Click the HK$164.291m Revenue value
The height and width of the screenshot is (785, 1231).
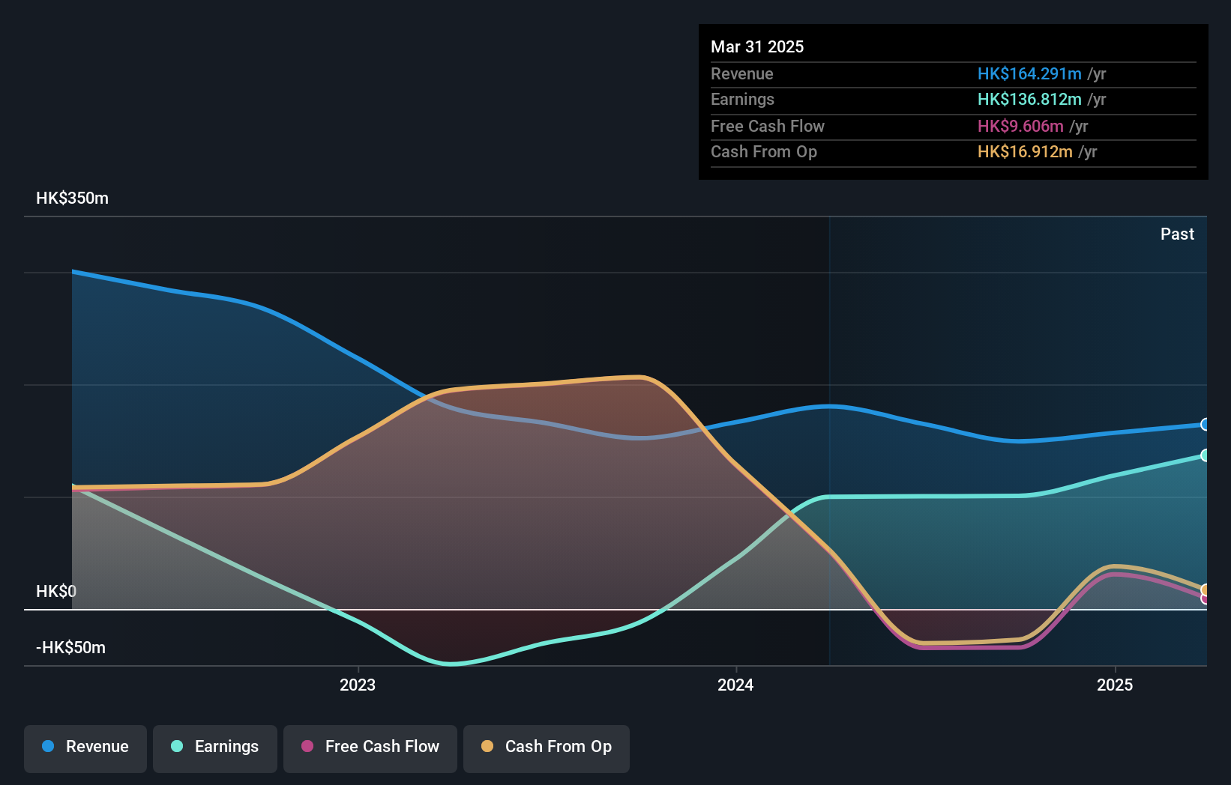tap(1029, 73)
